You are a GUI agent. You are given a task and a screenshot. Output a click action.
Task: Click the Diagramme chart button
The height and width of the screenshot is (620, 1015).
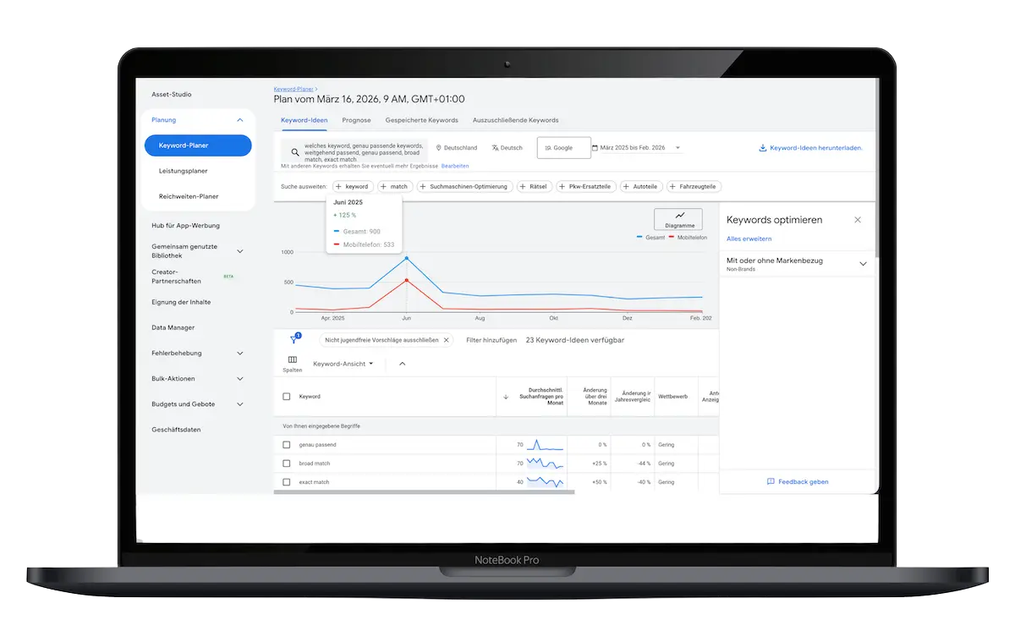click(678, 219)
